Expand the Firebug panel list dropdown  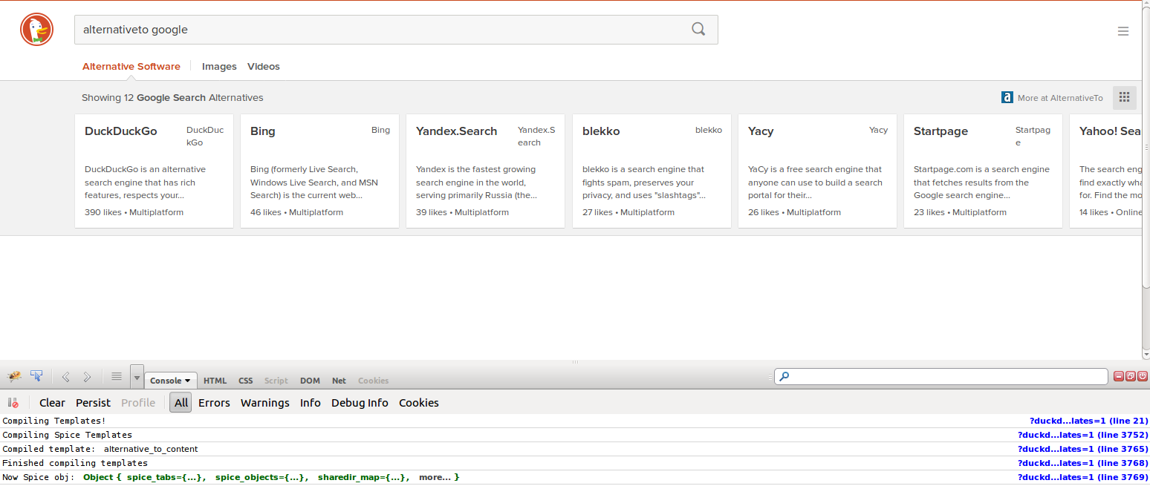(136, 377)
